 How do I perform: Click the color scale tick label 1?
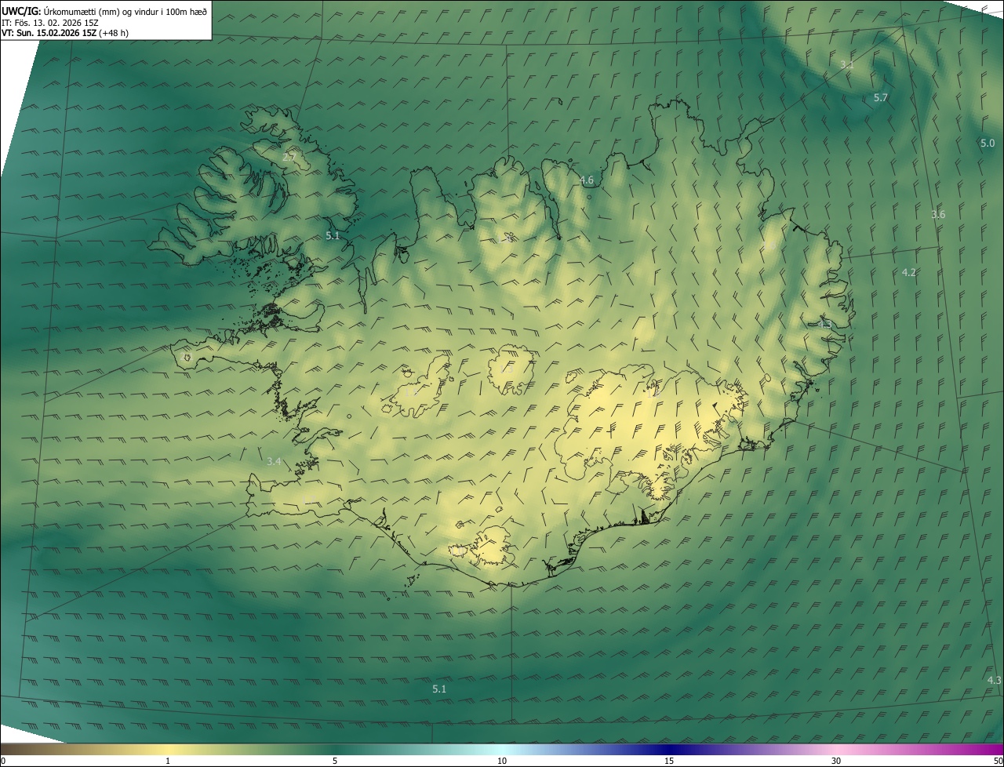click(x=168, y=761)
